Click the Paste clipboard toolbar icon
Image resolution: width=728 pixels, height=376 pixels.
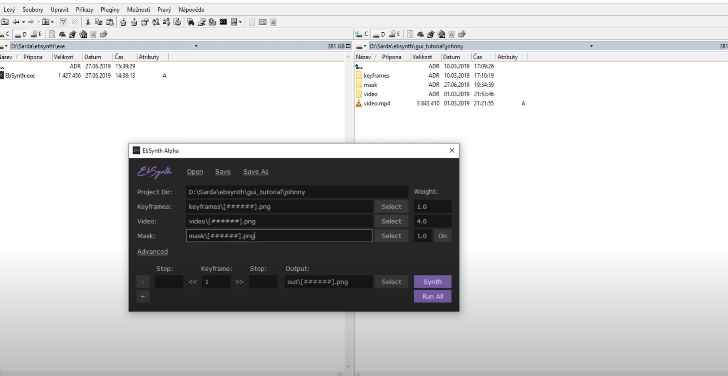110,22
